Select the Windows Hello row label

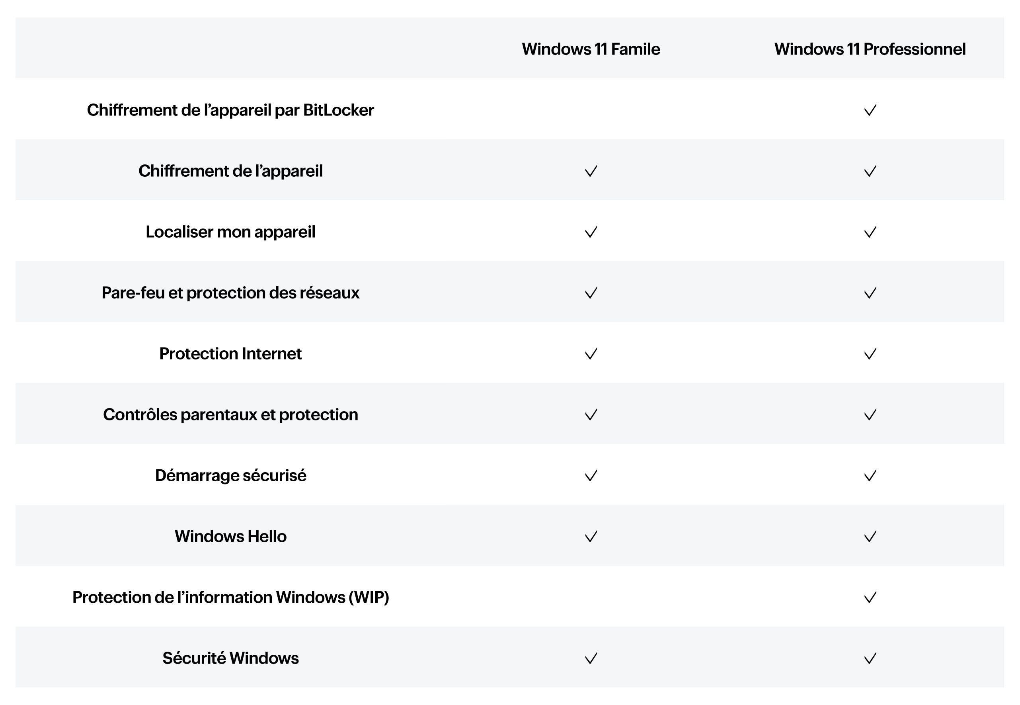230,536
